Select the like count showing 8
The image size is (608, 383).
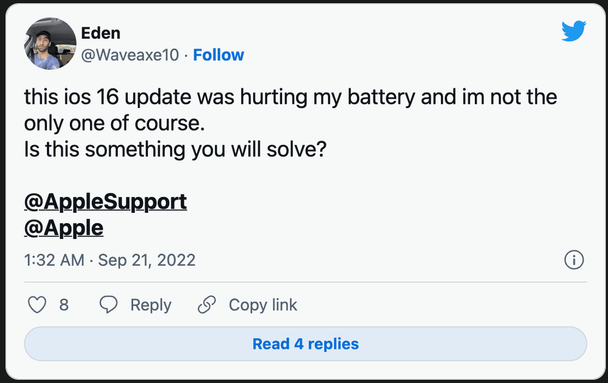64,305
